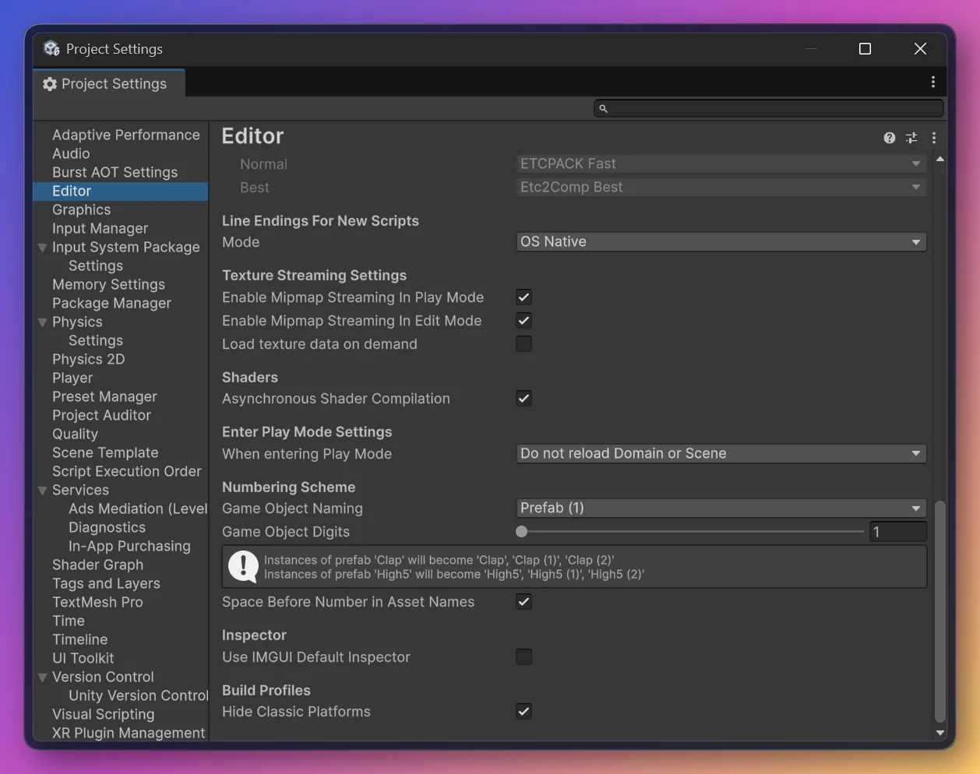Click the Game Object Digits slider handle

click(522, 532)
